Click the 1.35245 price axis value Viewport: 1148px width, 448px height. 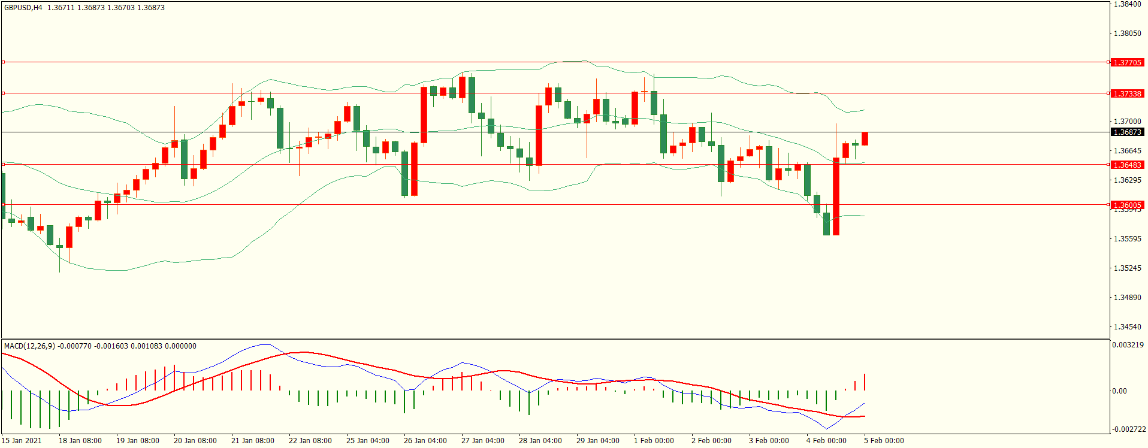click(x=1127, y=268)
